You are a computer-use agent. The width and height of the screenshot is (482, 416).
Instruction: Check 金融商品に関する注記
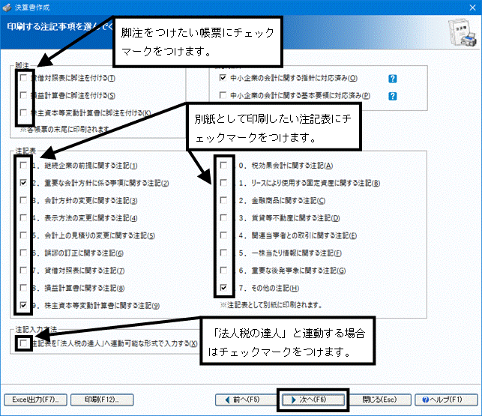(x=223, y=200)
